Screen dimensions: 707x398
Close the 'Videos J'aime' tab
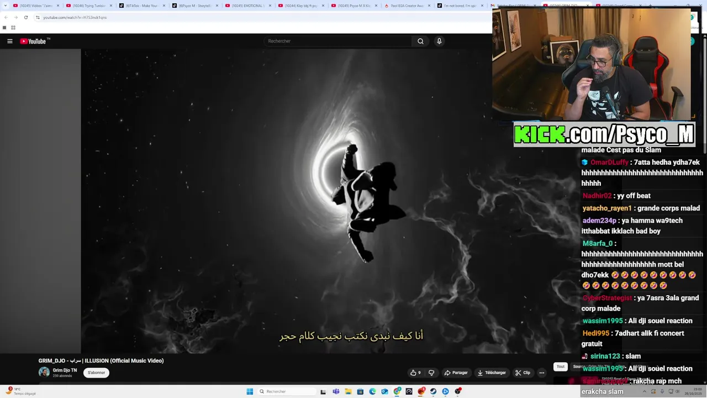[58, 6]
